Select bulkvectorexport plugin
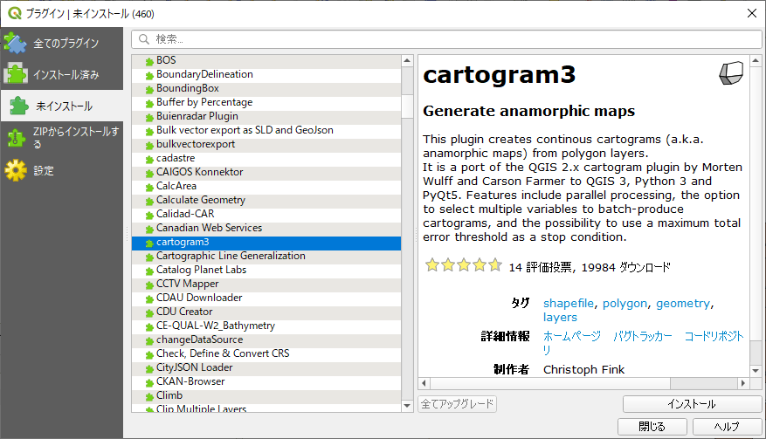The width and height of the screenshot is (766, 439). pos(266,145)
